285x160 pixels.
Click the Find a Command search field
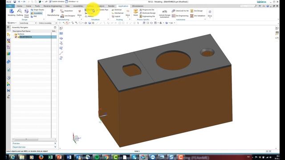248,6
